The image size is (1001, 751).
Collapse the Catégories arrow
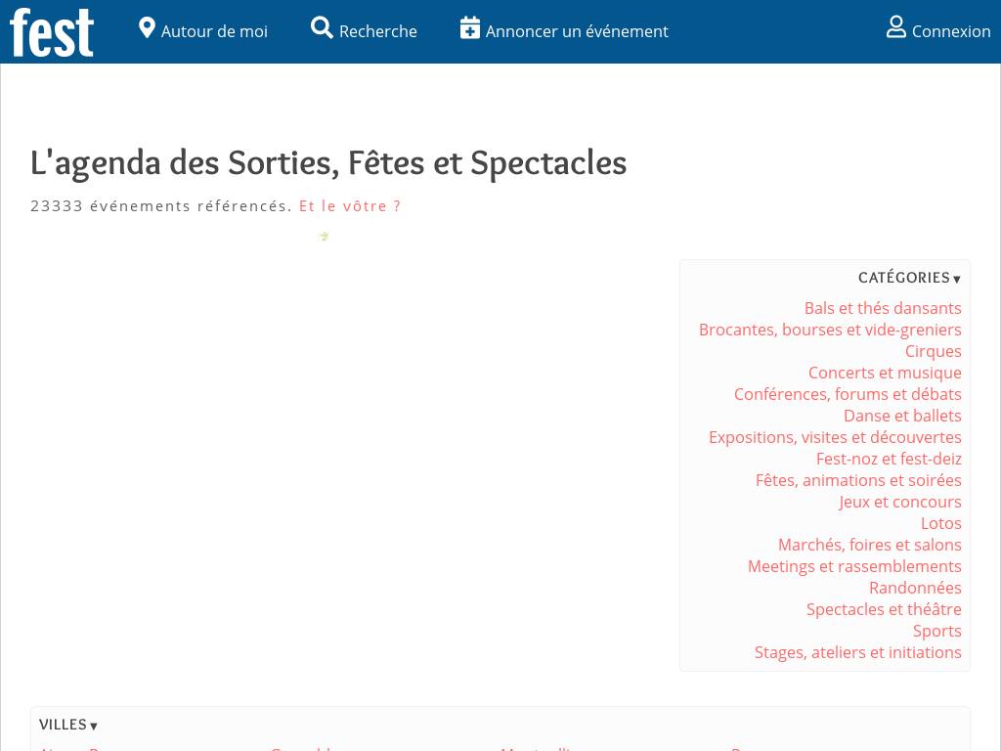point(957,280)
